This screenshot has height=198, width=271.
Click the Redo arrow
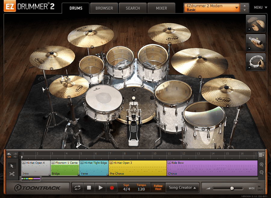coord(15,155)
